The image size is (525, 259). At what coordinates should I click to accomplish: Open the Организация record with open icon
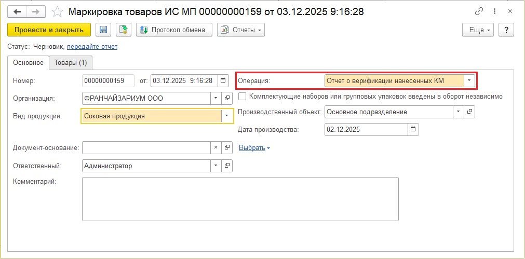(227, 98)
